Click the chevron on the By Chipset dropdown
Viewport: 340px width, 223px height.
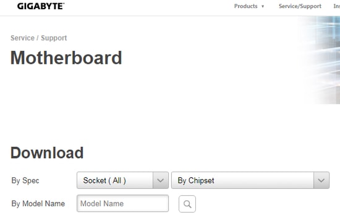click(x=321, y=180)
